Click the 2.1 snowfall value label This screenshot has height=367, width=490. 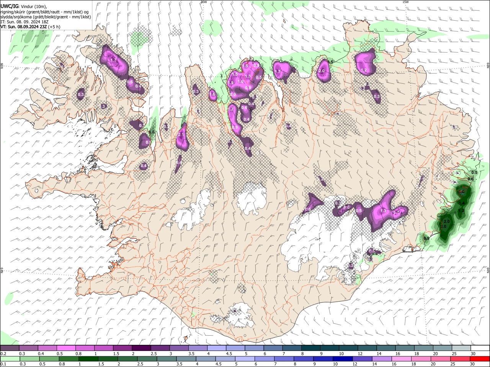tap(181, 135)
